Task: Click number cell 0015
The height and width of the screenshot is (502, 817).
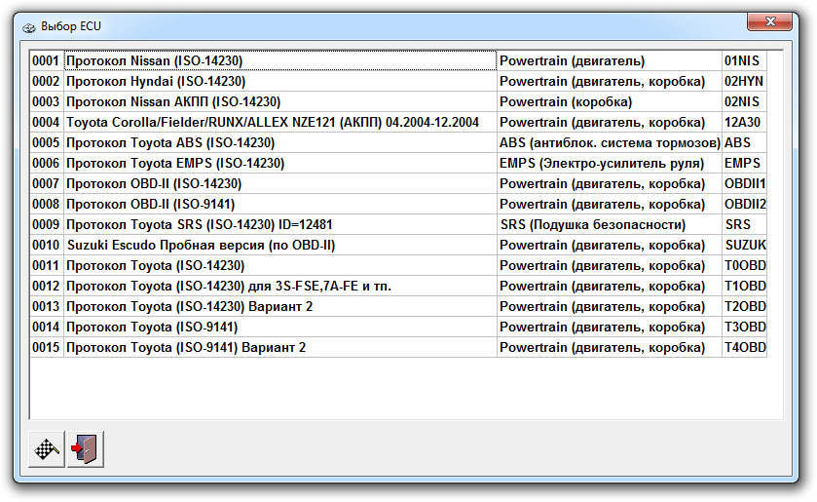Action: pos(47,347)
